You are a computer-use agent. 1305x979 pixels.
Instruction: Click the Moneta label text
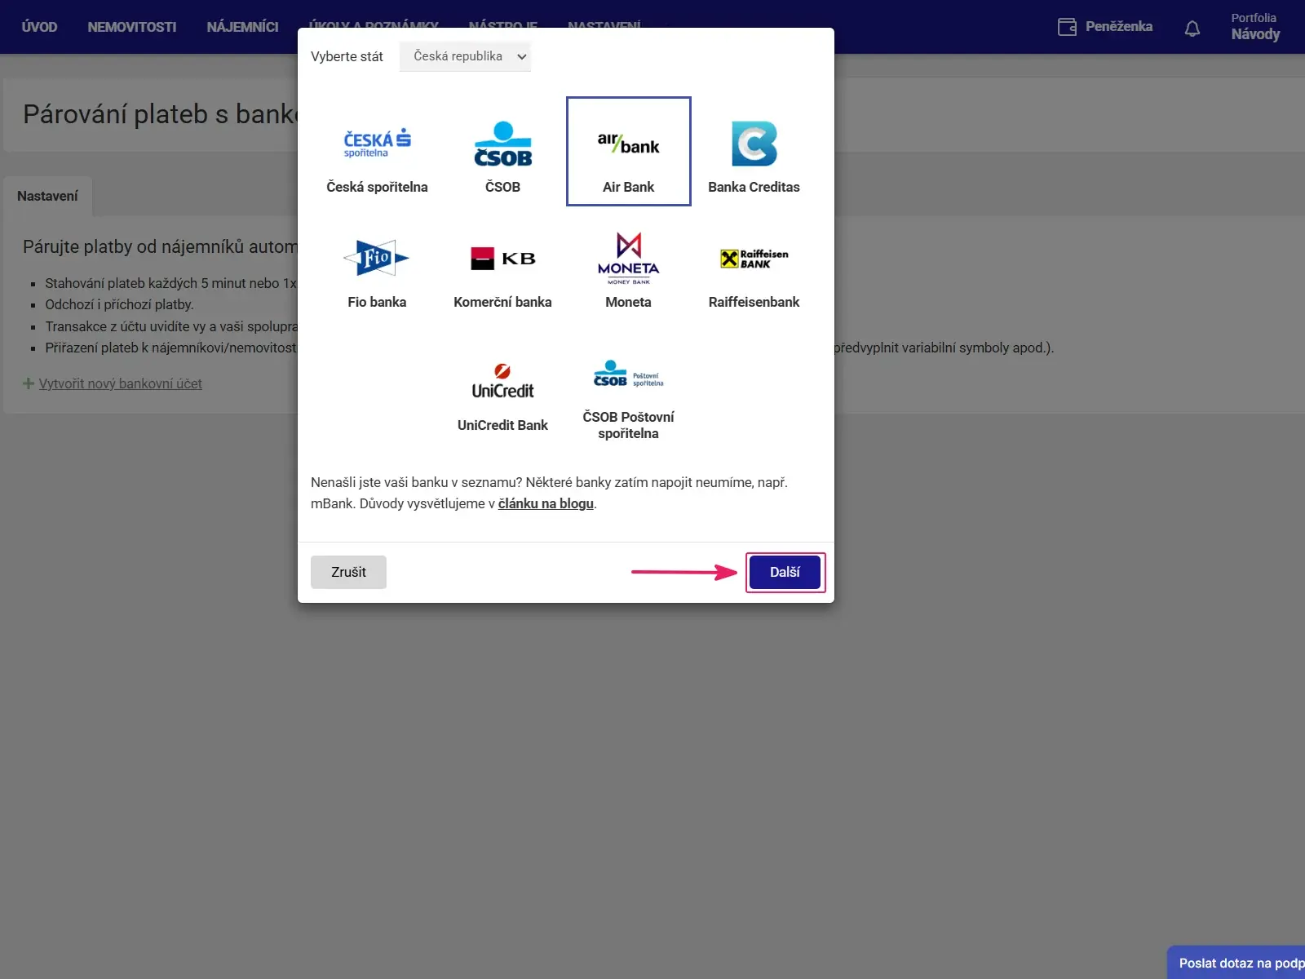pos(628,302)
